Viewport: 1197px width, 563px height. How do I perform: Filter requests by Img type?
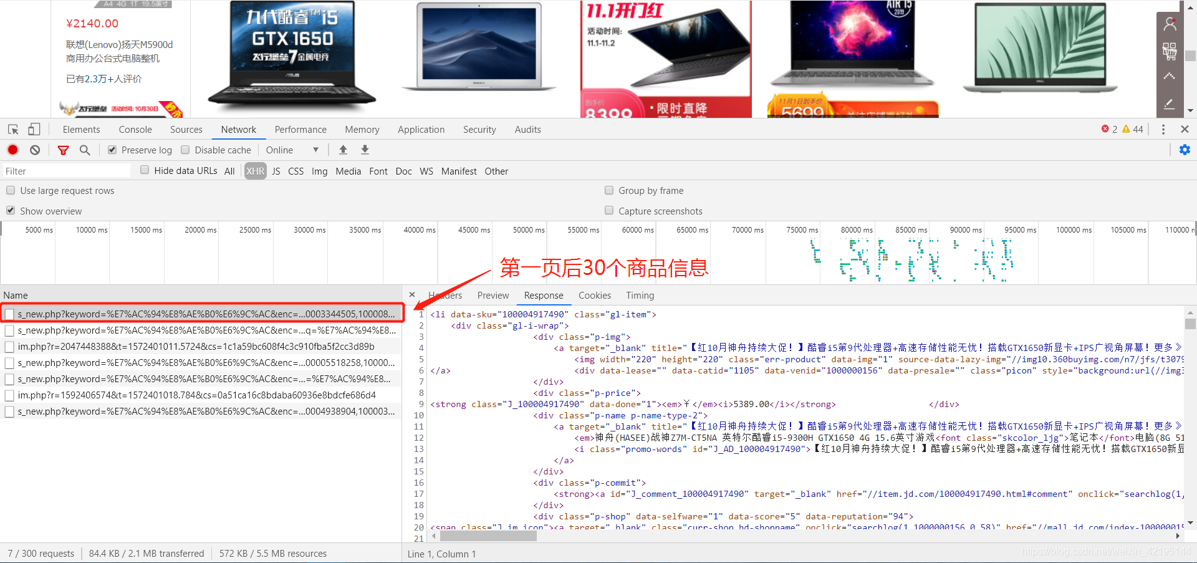(320, 171)
